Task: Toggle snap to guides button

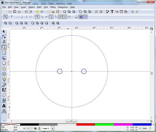Action: point(85,17)
